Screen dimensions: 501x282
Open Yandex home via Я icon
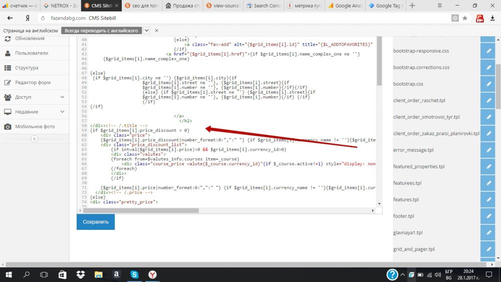(x=28, y=18)
